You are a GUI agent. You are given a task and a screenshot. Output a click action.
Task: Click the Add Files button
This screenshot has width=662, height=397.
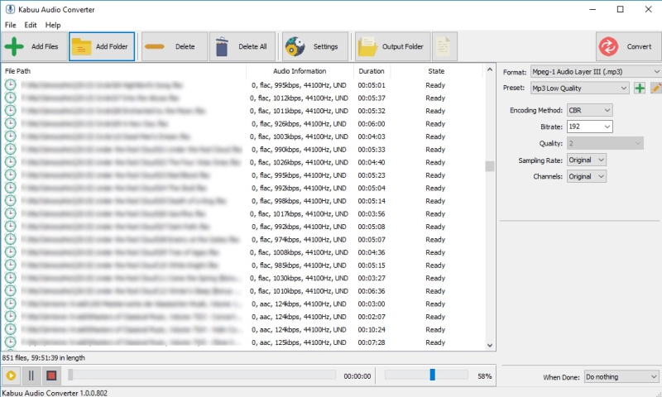pos(34,46)
